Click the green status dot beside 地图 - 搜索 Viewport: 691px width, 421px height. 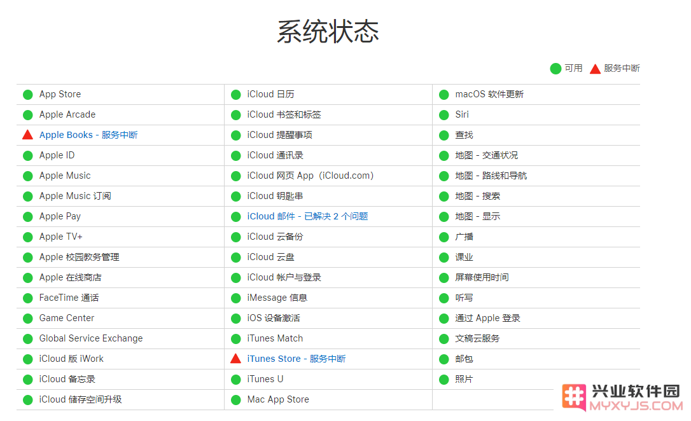443,197
